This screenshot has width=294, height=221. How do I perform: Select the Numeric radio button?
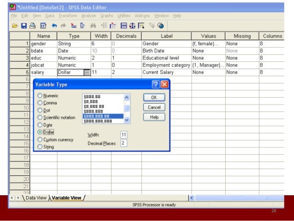pos(40,96)
